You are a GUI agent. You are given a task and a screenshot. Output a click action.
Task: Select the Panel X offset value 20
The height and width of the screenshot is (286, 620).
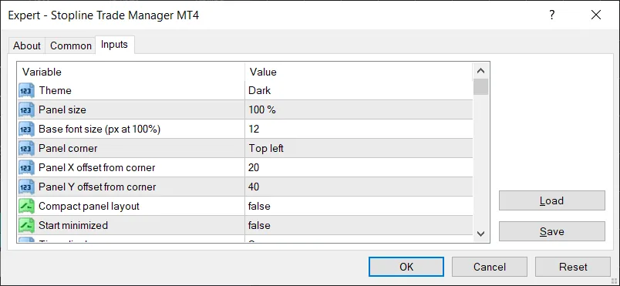(x=359, y=167)
